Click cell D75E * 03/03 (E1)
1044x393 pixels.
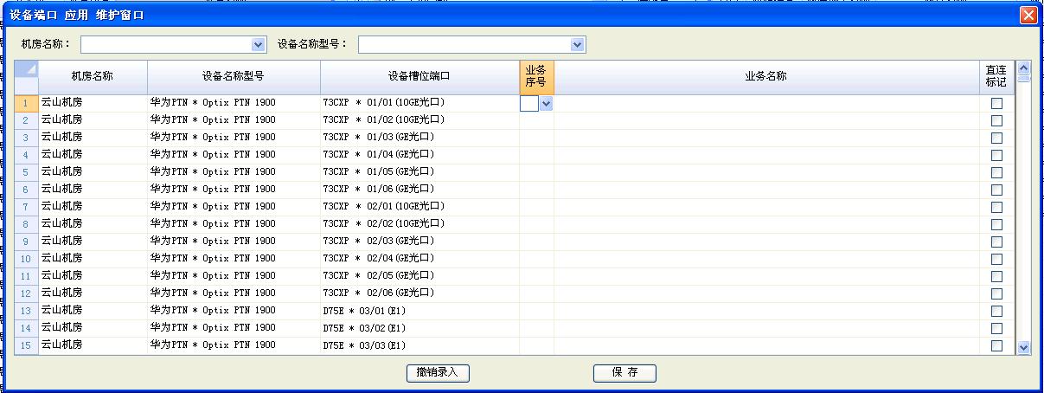click(x=420, y=345)
